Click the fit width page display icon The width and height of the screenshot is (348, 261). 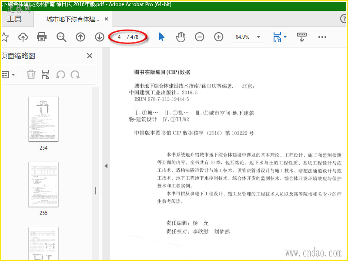tap(277, 37)
